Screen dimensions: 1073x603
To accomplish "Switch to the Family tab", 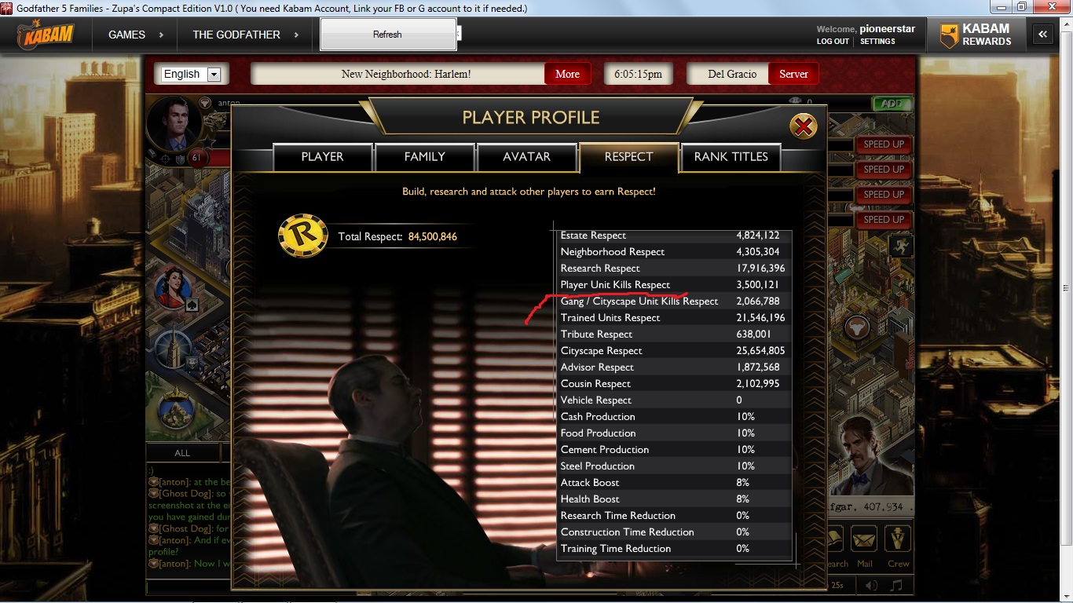I will tap(424, 157).
